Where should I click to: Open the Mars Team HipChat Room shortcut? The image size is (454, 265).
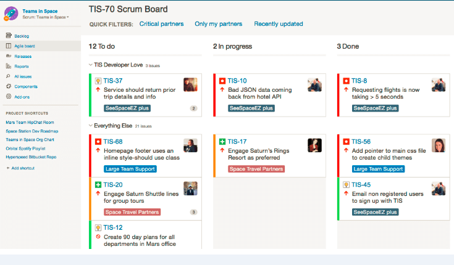30,122
